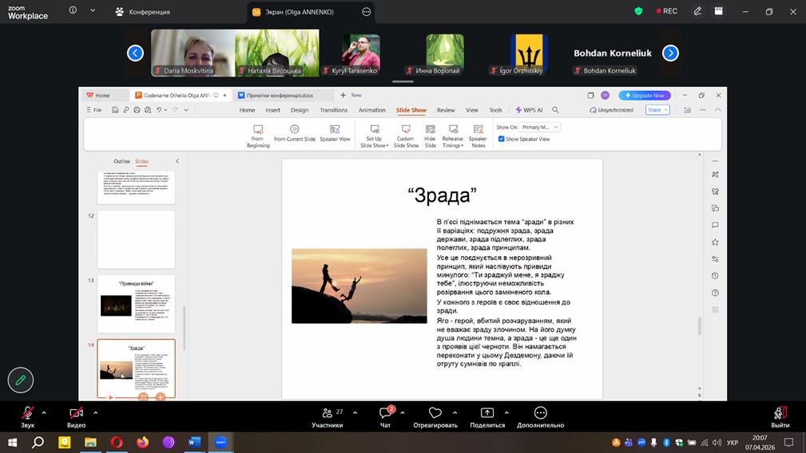Open Speaker View in ribbon
This screenshot has height=453, width=806.
(x=335, y=129)
